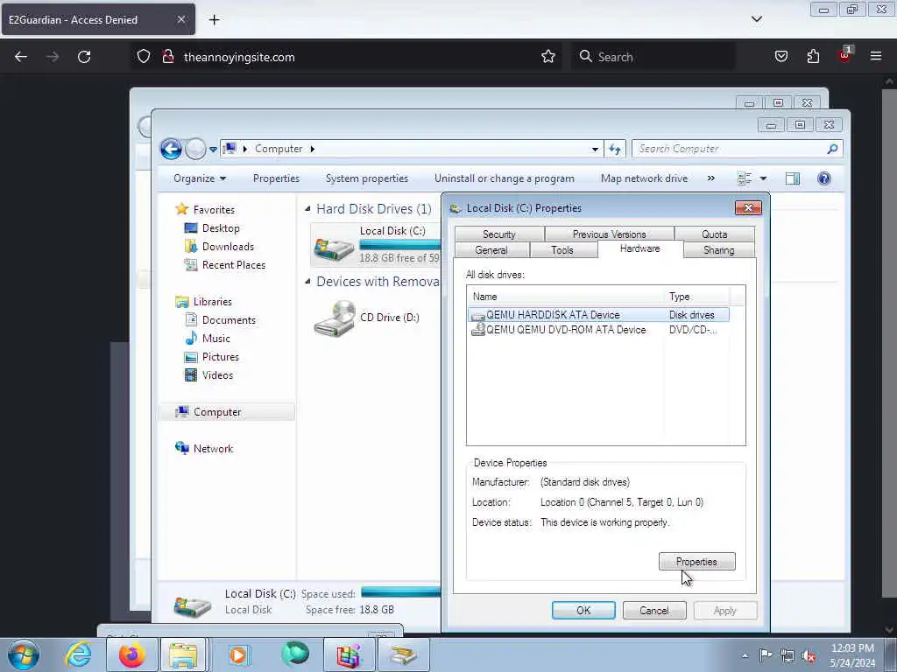The image size is (897, 672).
Task: Open System properties from toolbar
Action: coord(367,178)
